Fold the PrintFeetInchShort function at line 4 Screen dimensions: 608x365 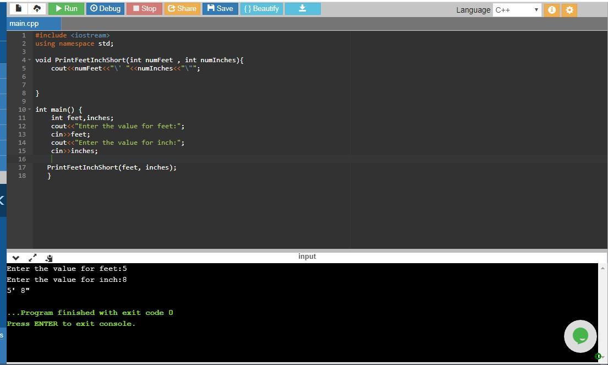[x=30, y=60]
